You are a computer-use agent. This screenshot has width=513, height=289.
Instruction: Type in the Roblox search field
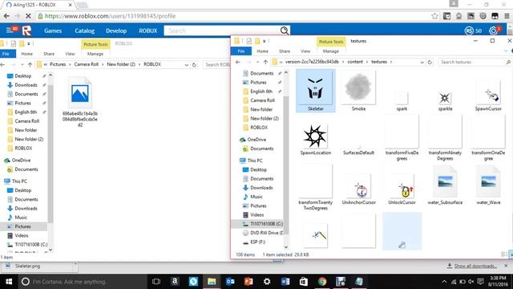222,31
